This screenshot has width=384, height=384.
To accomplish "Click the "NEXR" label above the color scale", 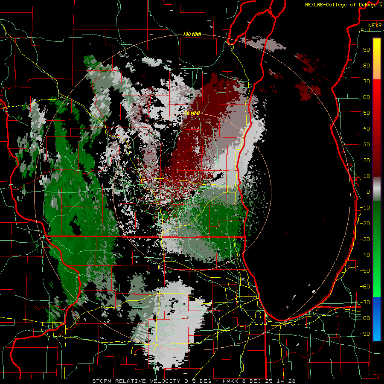I will click(x=375, y=26).
